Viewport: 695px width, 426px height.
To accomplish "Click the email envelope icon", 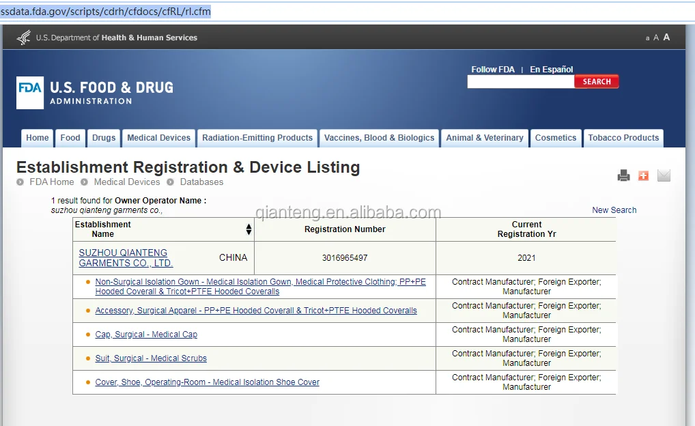I will tap(664, 175).
